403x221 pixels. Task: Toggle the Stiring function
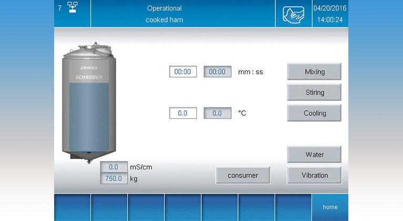point(314,92)
